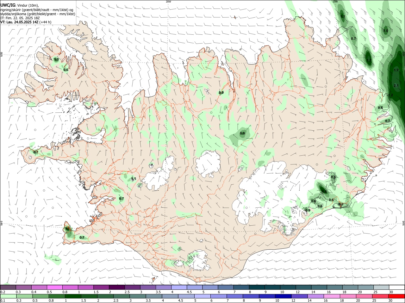Pick the red 25 swatch in lower legend row
405x303 pixels.
[x=380, y=296]
